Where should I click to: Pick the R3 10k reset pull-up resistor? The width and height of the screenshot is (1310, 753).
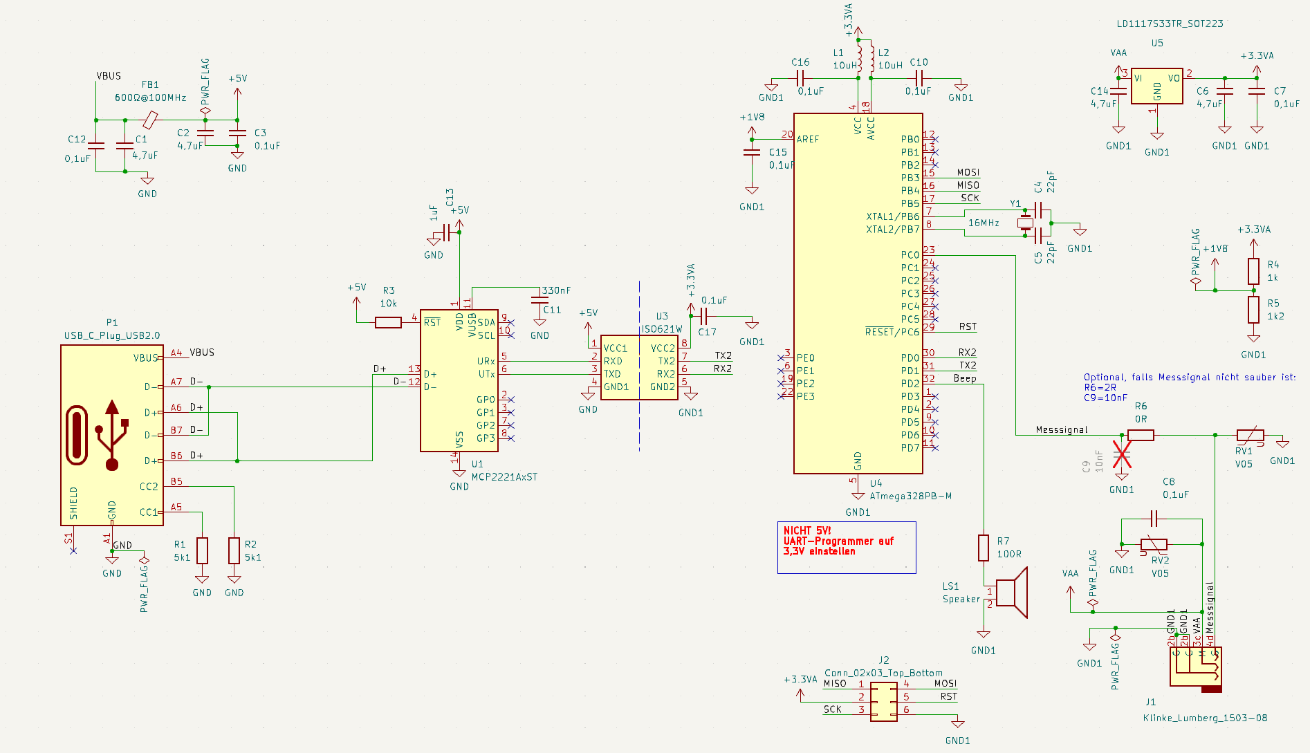[x=388, y=322]
